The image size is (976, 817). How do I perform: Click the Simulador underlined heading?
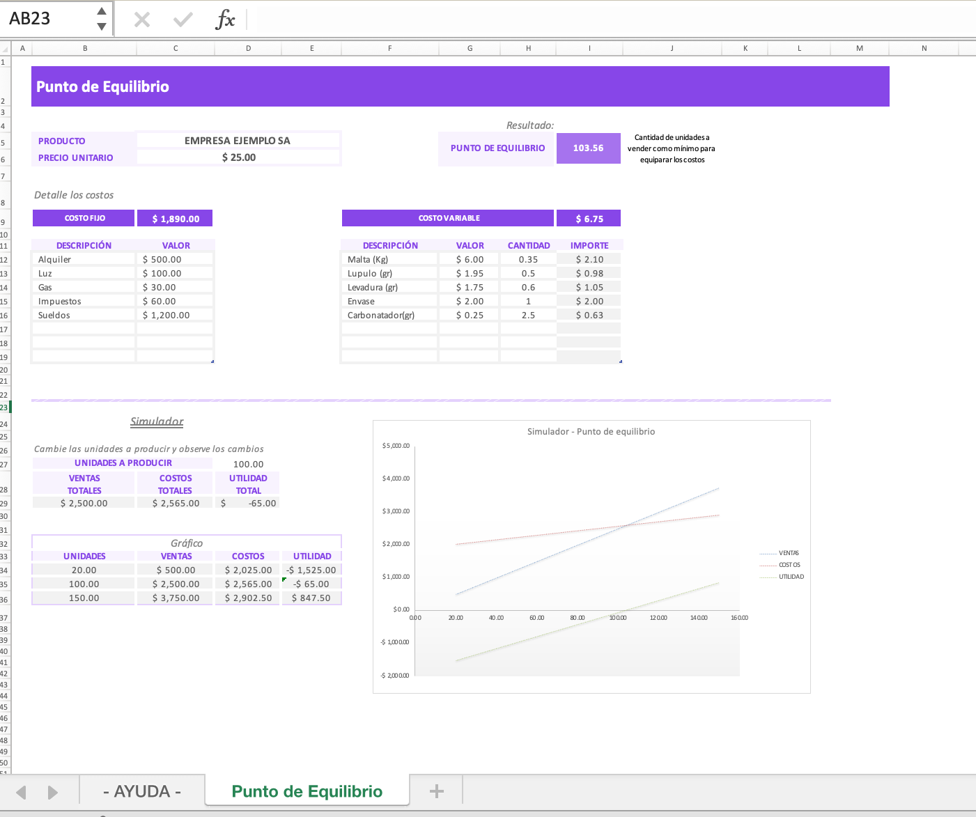[x=157, y=421]
